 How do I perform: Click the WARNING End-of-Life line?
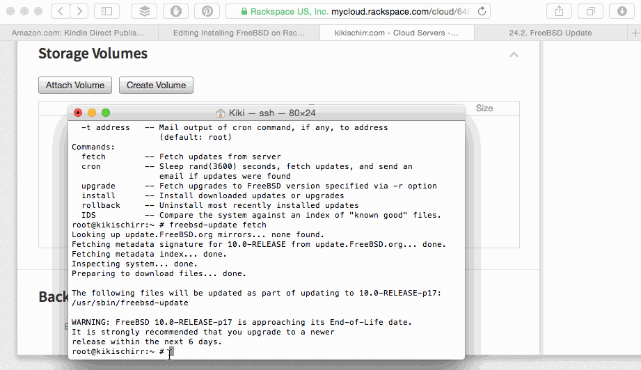[x=242, y=322]
